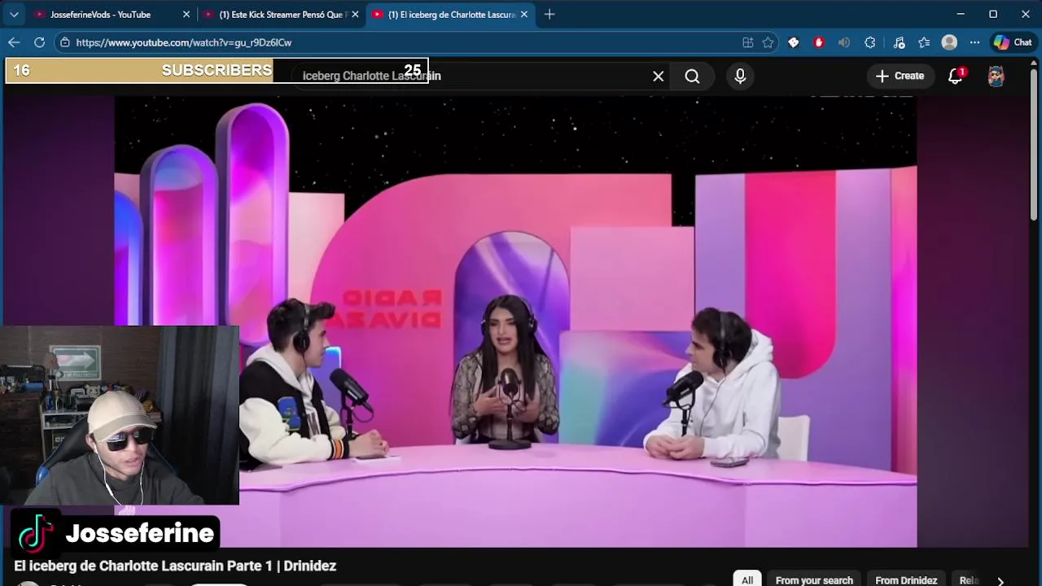Open the Favorites list icon
The width and height of the screenshot is (1042, 586).
click(924, 42)
